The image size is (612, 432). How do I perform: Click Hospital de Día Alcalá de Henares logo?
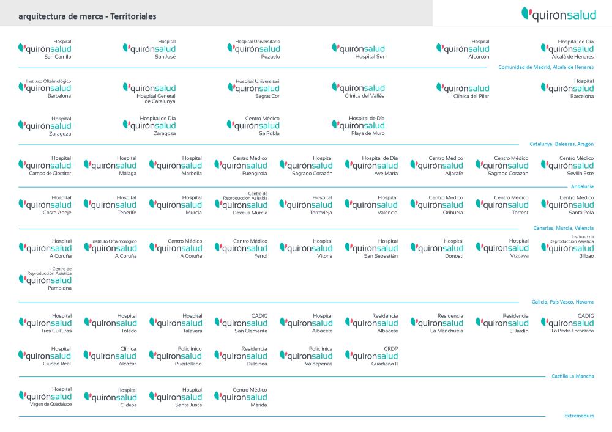(x=567, y=49)
